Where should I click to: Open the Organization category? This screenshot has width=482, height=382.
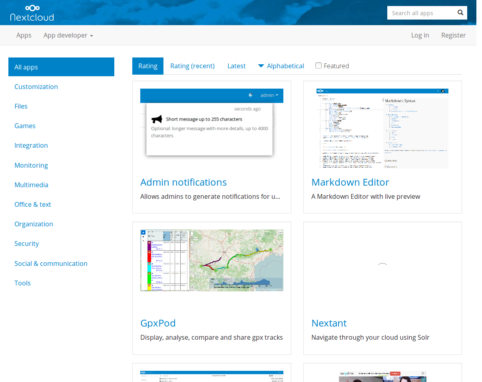pyautogui.click(x=34, y=224)
